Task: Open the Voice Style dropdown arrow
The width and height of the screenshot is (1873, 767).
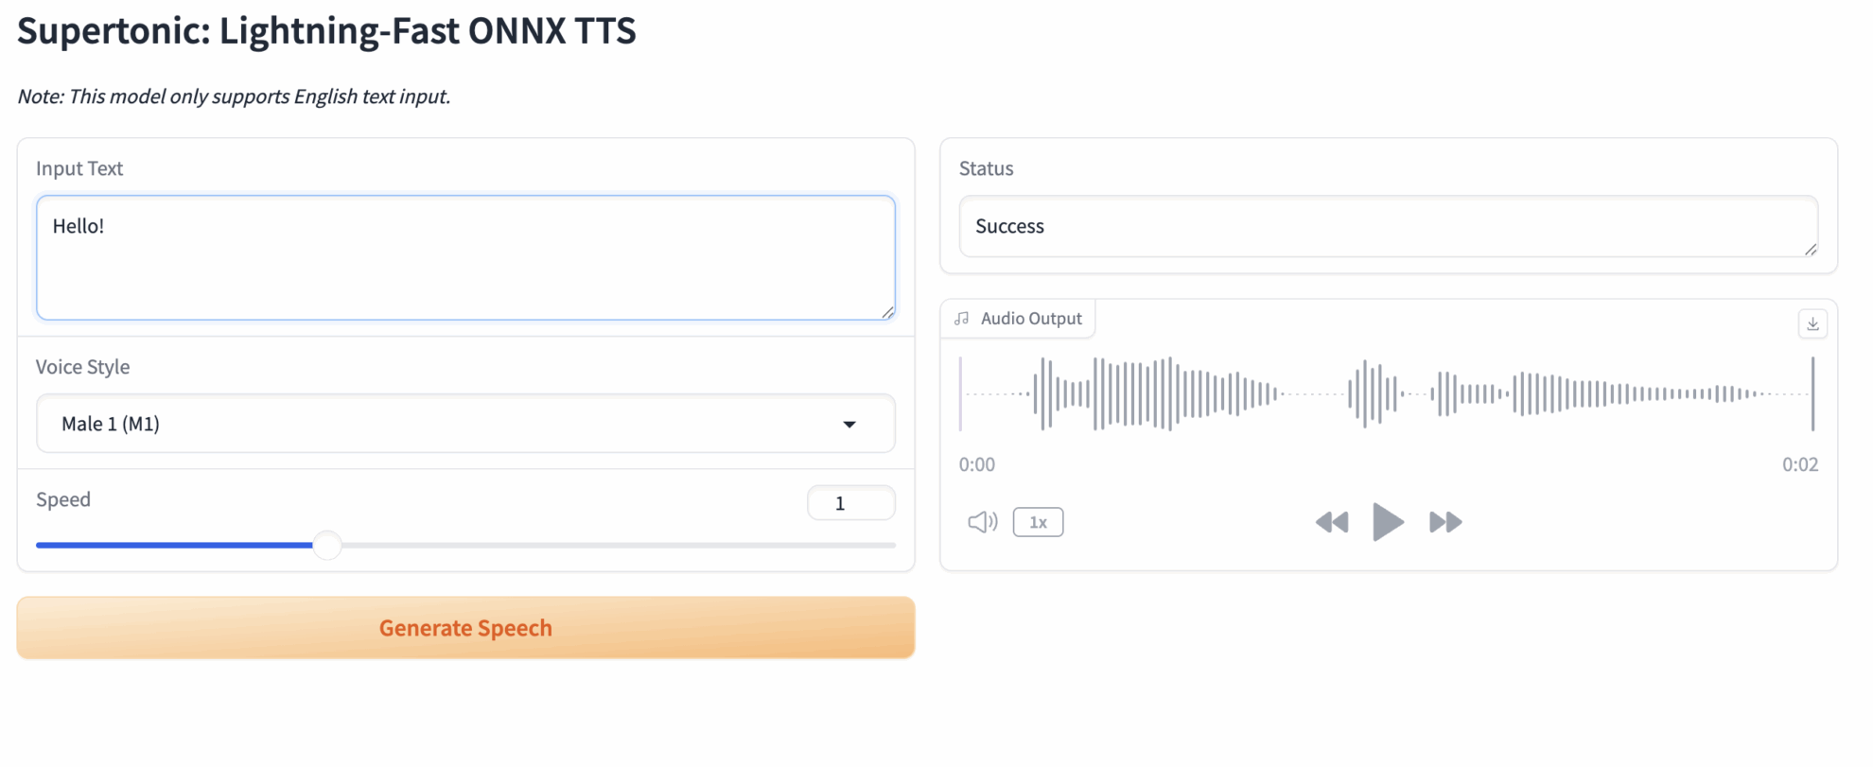Action: tap(849, 425)
